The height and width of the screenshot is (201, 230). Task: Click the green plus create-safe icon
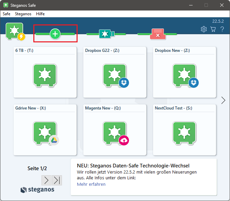(x=55, y=34)
